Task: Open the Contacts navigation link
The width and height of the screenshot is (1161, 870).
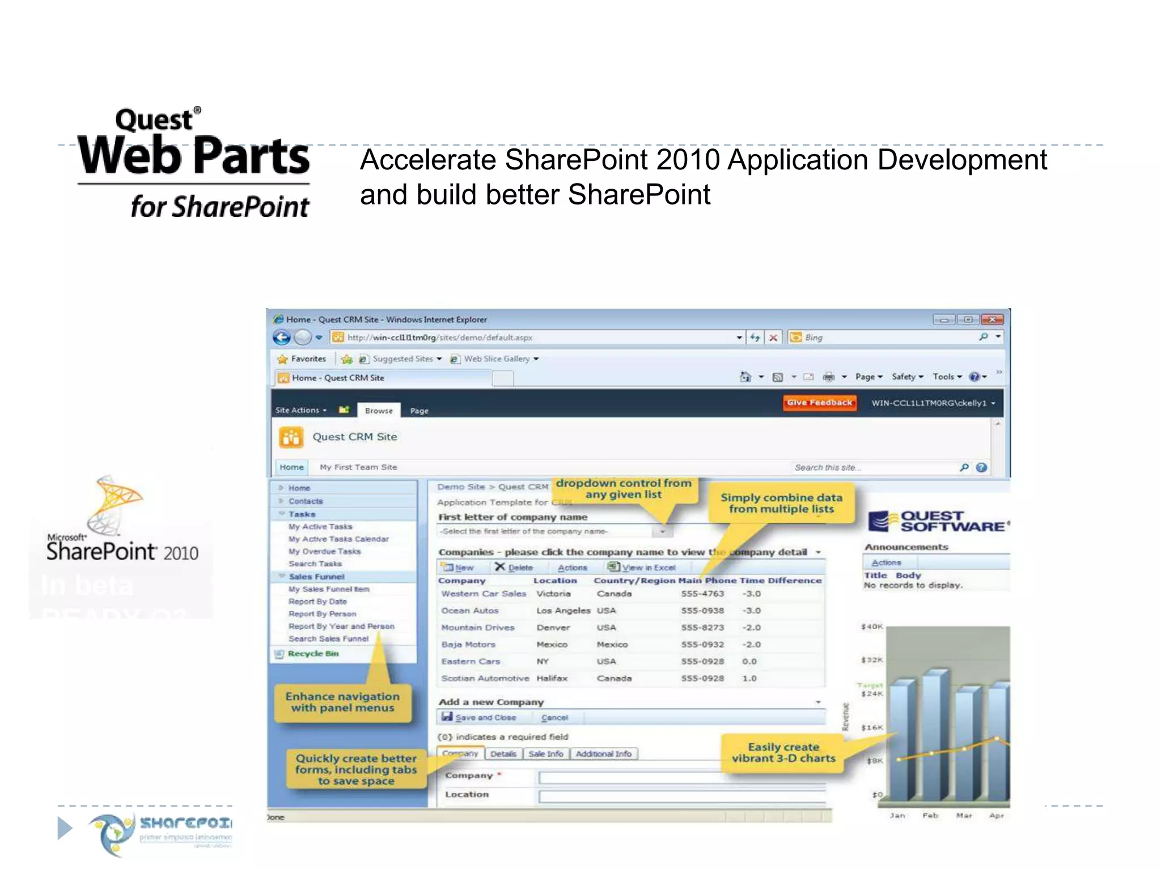Action: [x=306, y=501]
